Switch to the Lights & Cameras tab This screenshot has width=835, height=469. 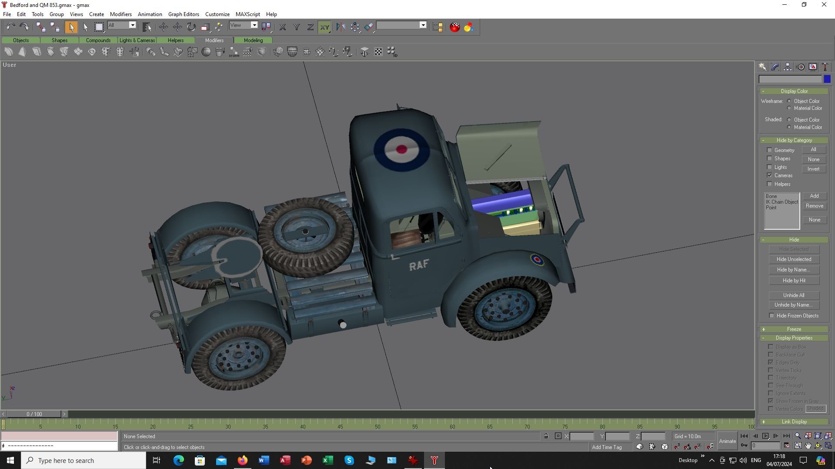(137, 40)
